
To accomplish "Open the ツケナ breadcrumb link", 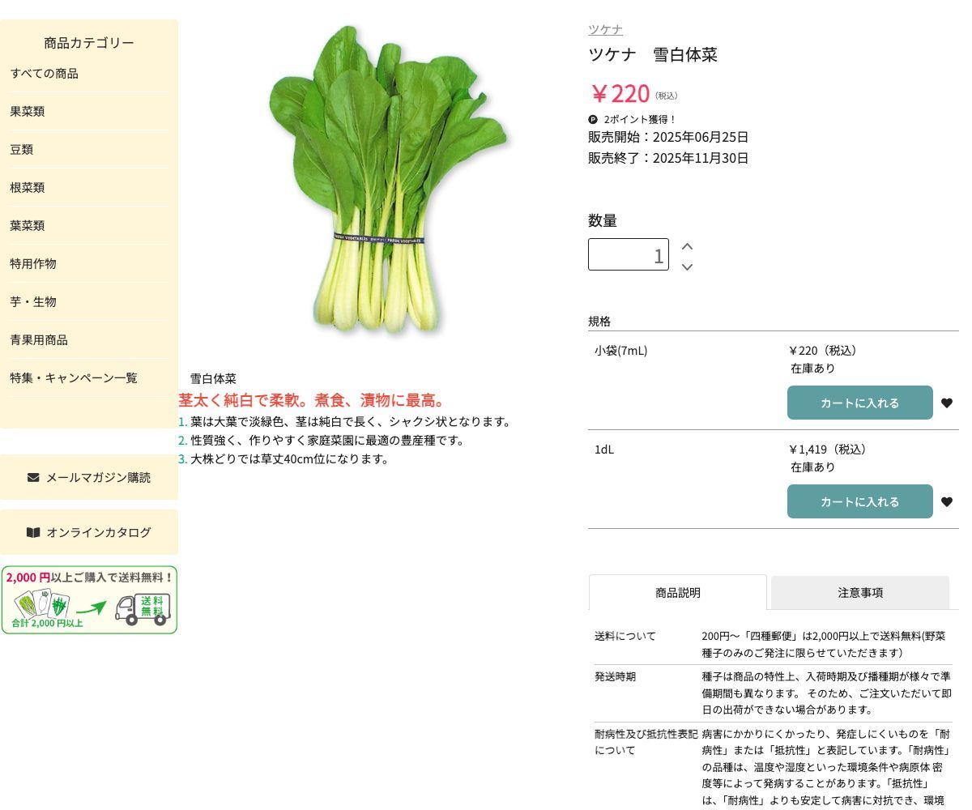I will pos(605,30).
